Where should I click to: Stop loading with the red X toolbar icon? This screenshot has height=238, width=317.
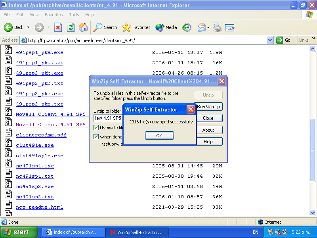click(x=58, y=27)
